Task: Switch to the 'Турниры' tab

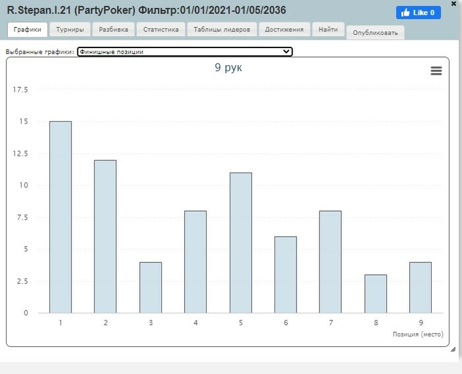Action: pyautogui.click(x=70, y=30)
